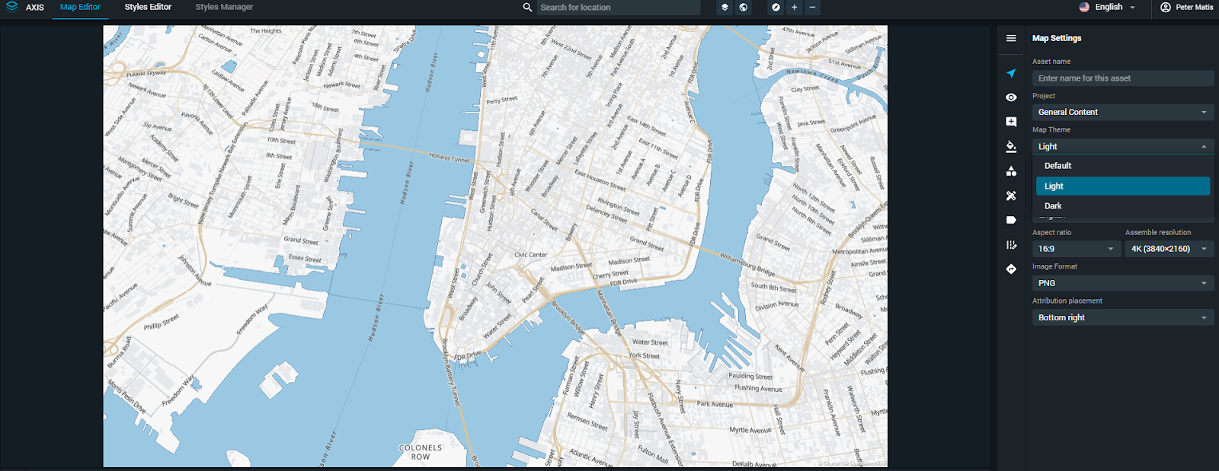Viewport: 1219px width, 471px height.
Task: Click the Asset name input field
Action: point(1122,78)
